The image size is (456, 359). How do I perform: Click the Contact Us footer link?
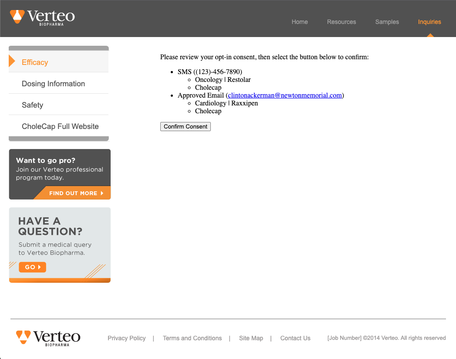pos(295,338)
